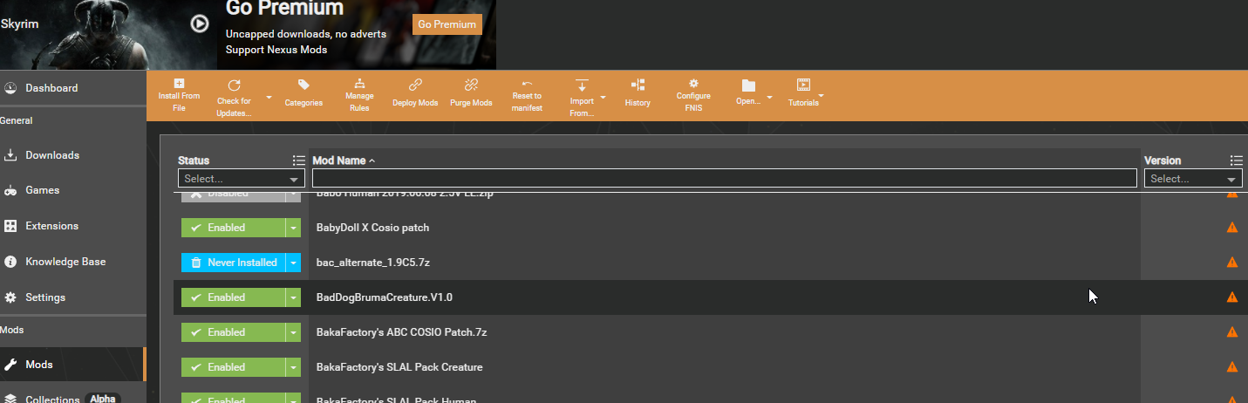Image resolution: width=1248 pixels, height=403 pixels.
Task: Click Reset to manifest icon
Action: (527, 85)
